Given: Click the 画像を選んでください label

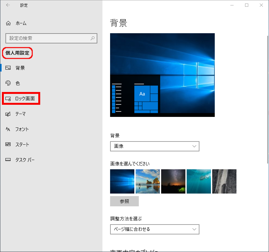Looking at the screenshot, I should point(130,164).
